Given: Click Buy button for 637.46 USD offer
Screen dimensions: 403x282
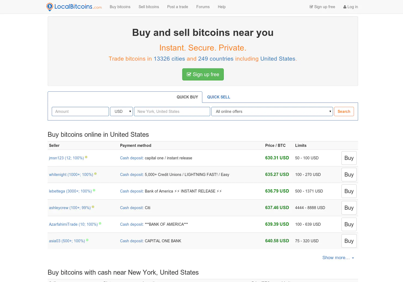Looking at the screenshot, I should coord(349,208).
